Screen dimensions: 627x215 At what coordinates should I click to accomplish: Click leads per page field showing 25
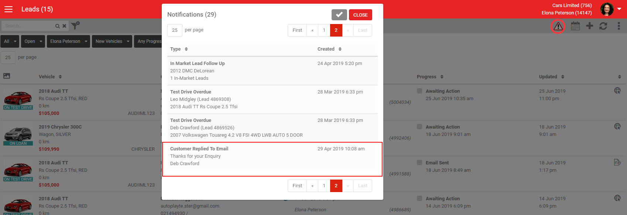8,58
